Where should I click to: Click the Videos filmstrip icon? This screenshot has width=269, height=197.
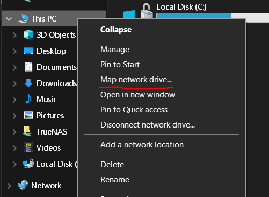28,147
